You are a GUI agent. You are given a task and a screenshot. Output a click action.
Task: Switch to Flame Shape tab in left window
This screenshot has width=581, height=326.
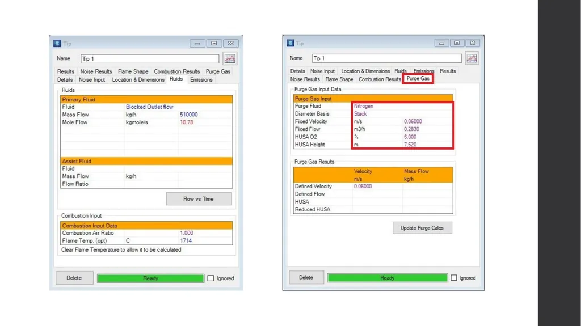(133, 71)
